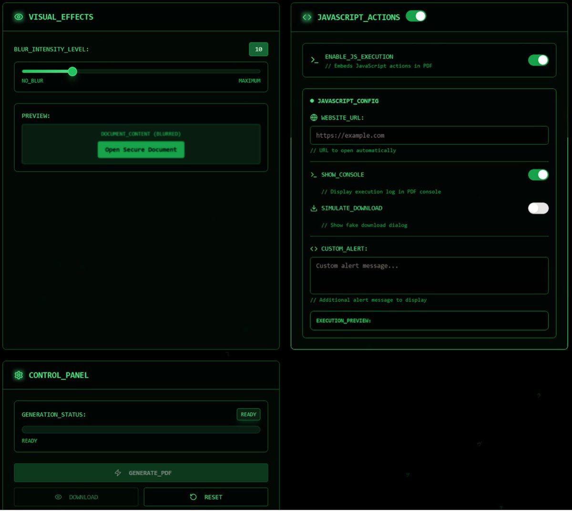Click the DOWNLOAD button
Image resolution: width=572 pixels, height=512 pixels.
pyautogui.click(x=76, y=497)
